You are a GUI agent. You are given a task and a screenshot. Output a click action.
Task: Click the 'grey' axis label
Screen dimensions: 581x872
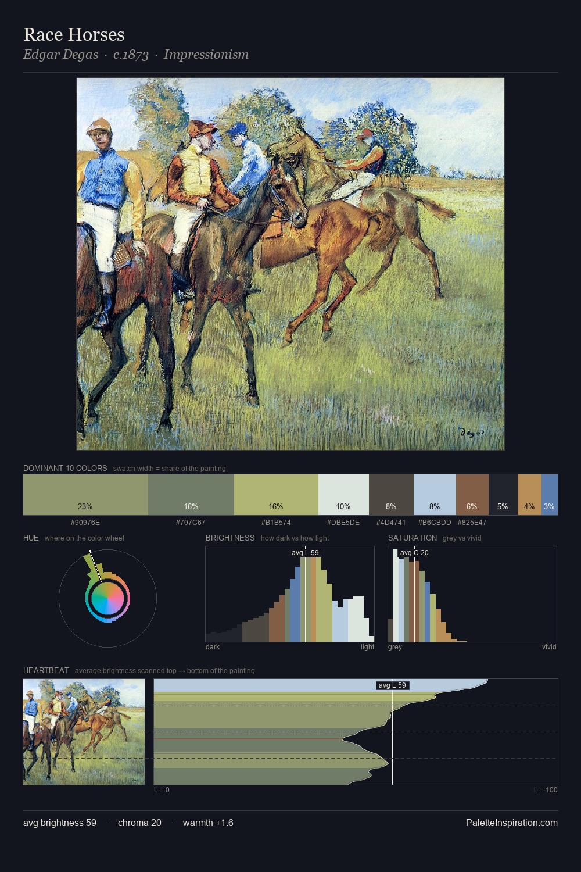coord(395,647)
